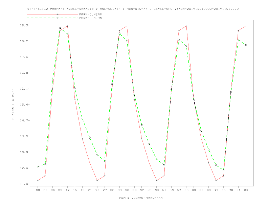268x207 pixels.
Task: Click x-axis forecast hour label 84
Action: click(x=246, y=190)
